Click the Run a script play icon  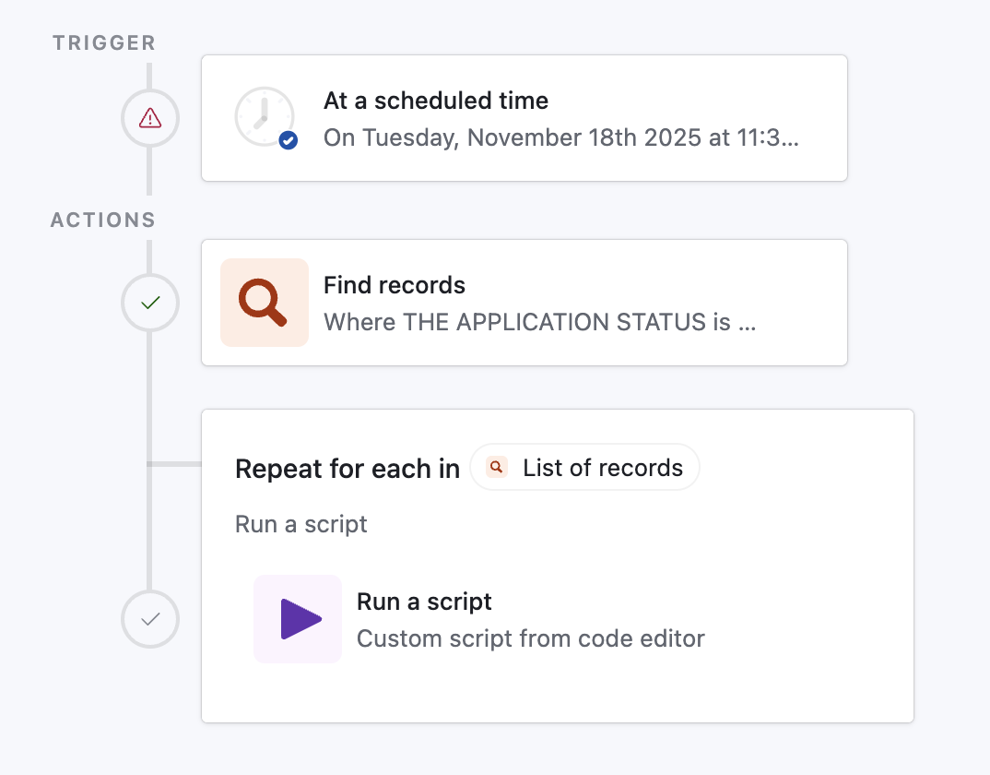coord(298,619)
